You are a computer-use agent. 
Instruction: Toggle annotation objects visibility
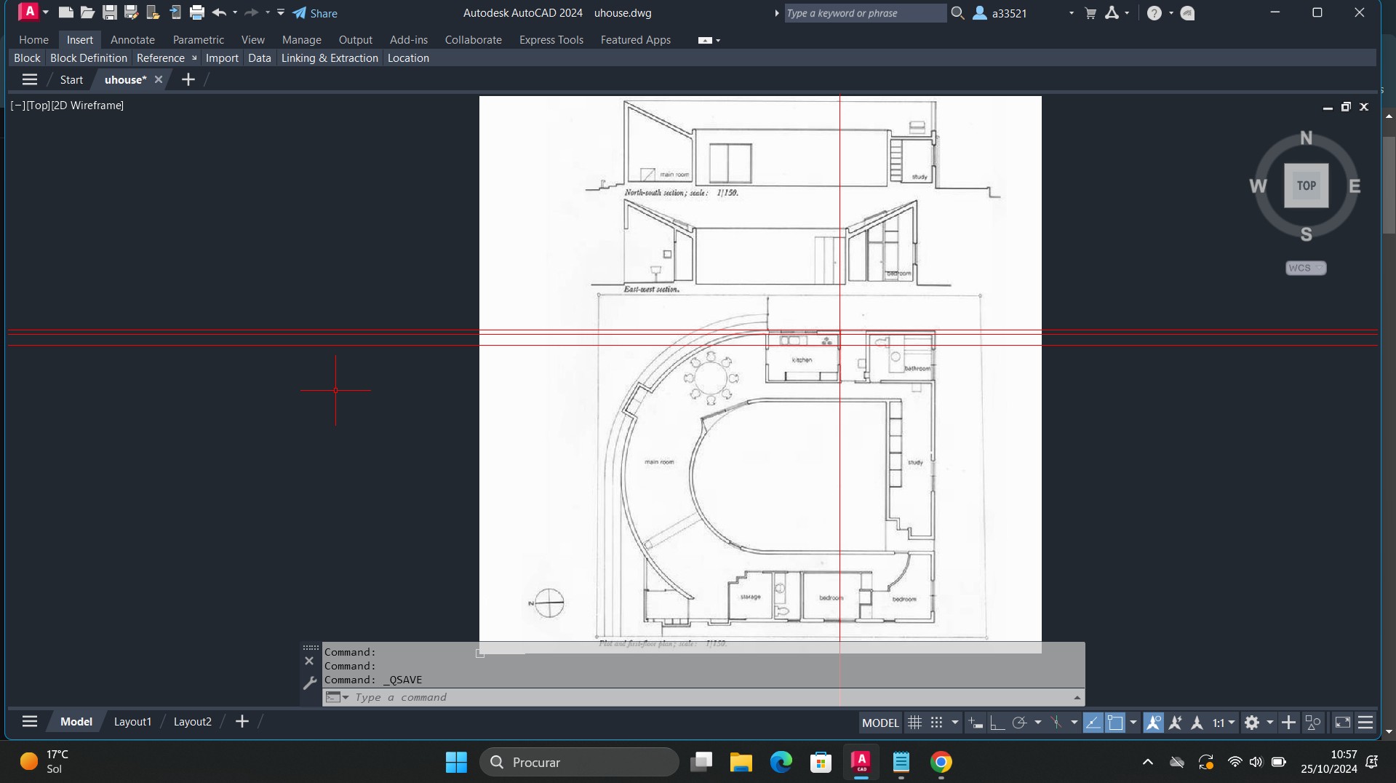pos(1153,723)
